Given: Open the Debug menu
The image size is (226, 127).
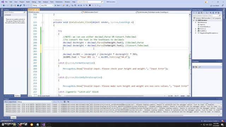Looking at the screenshot, I should pyautogui.click(x=34, y=2).
